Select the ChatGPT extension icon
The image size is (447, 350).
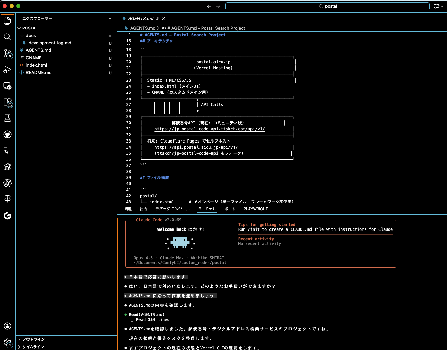pyautogui.click(x=7, y=183)
